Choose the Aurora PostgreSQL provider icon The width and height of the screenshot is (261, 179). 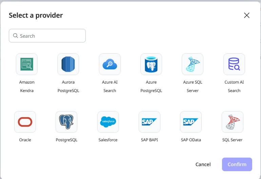tap(68, 64)
